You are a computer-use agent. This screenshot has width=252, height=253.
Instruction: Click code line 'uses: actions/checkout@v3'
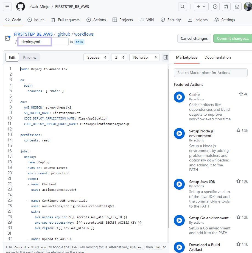54,190
